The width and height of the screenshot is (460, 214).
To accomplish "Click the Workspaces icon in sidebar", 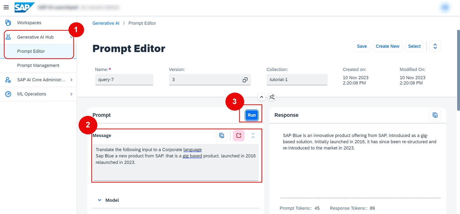I will 8,23.
